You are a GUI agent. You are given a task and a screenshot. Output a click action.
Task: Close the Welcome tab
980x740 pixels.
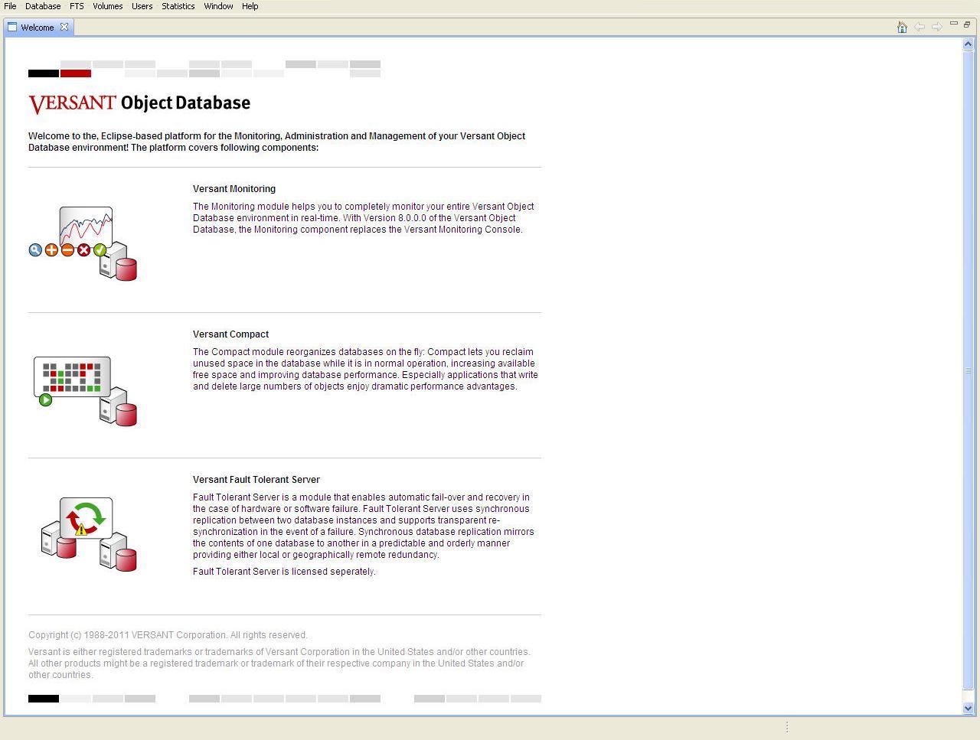(64, 27)
